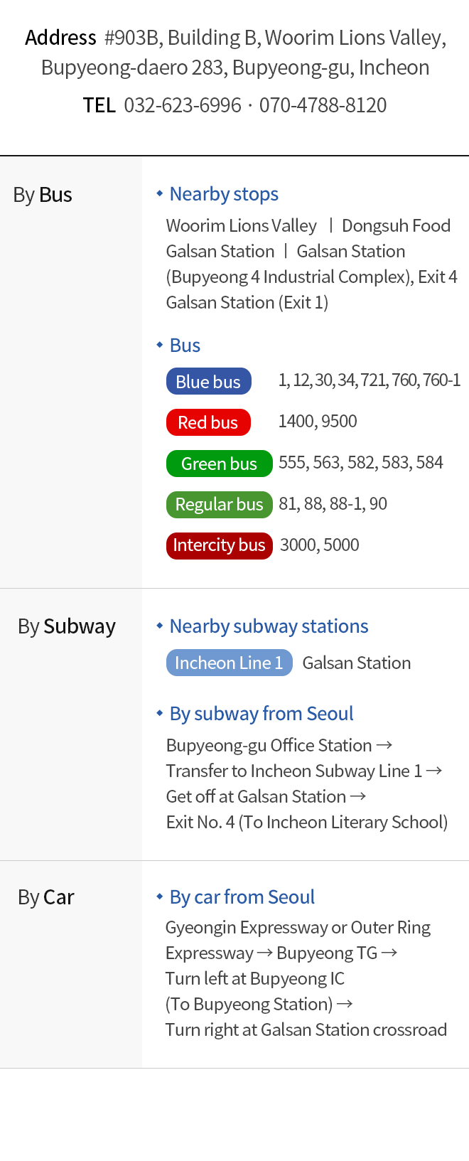Select the By Bus section label
This screenshot has height=1161, width=469.
(x=43, y=195)
